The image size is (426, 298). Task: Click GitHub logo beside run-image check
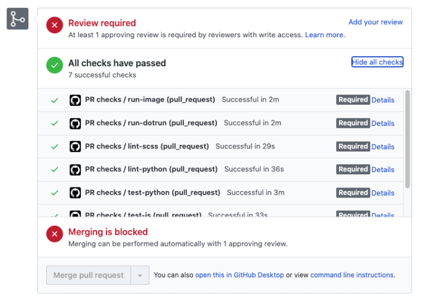pos(75,100)
